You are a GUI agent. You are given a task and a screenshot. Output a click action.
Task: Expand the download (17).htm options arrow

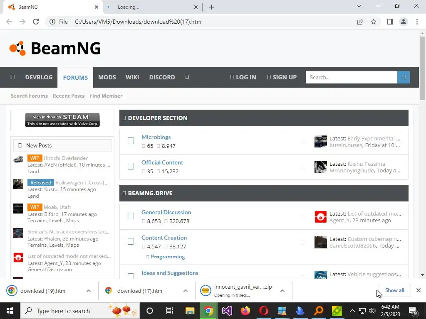[186, 291]
